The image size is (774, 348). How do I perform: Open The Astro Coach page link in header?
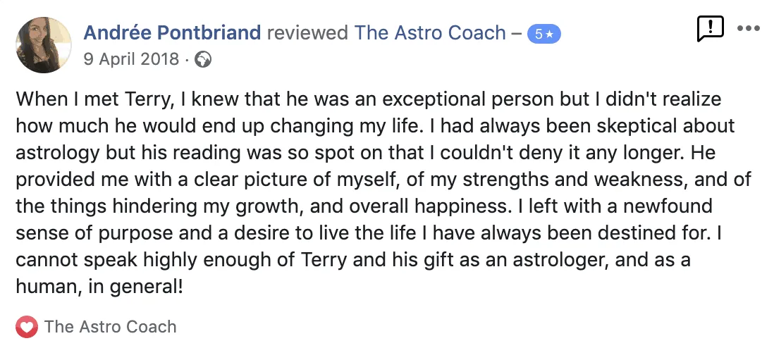point(430,33)
